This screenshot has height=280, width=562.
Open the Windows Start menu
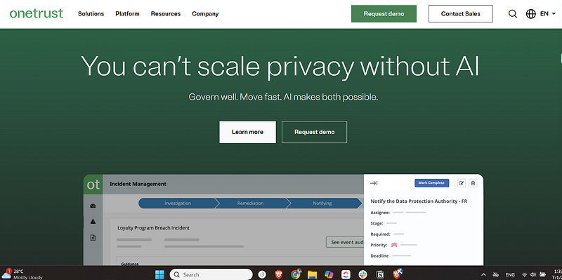coord(159,274)
